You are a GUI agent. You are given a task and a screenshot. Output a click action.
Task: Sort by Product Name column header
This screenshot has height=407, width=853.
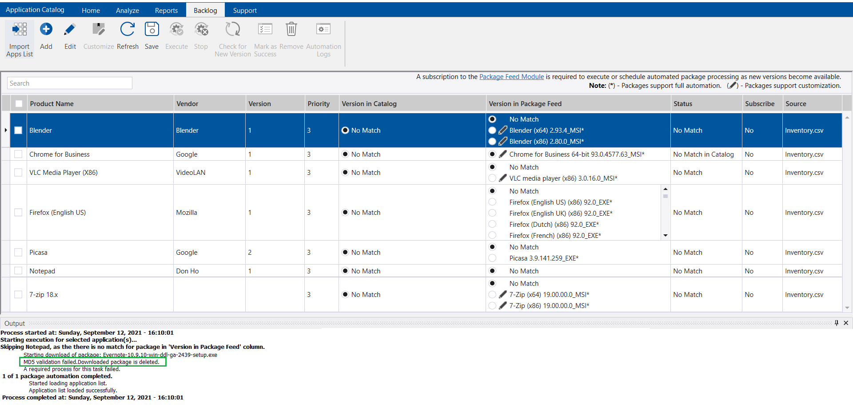(x=100, y=103)
